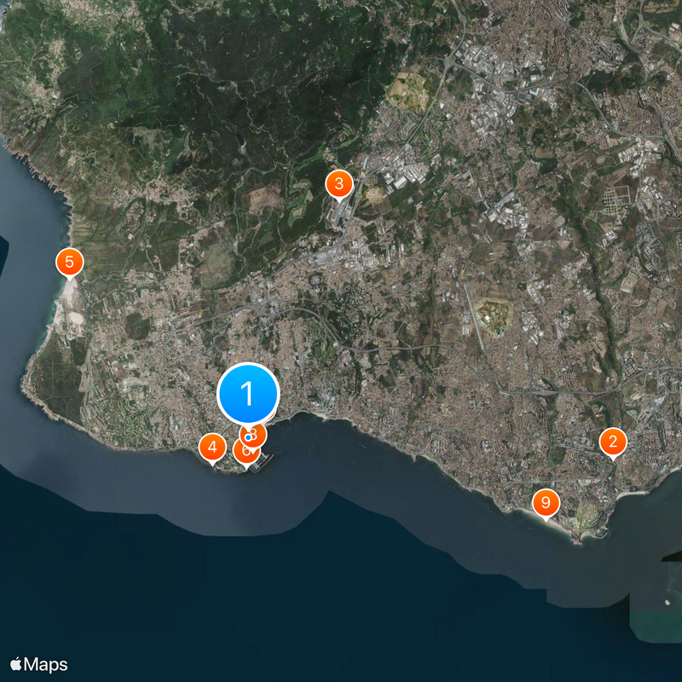Open location pin 2 near the eastern coast
The height and width of the screenshot is (682, 682).
(613, 442)
